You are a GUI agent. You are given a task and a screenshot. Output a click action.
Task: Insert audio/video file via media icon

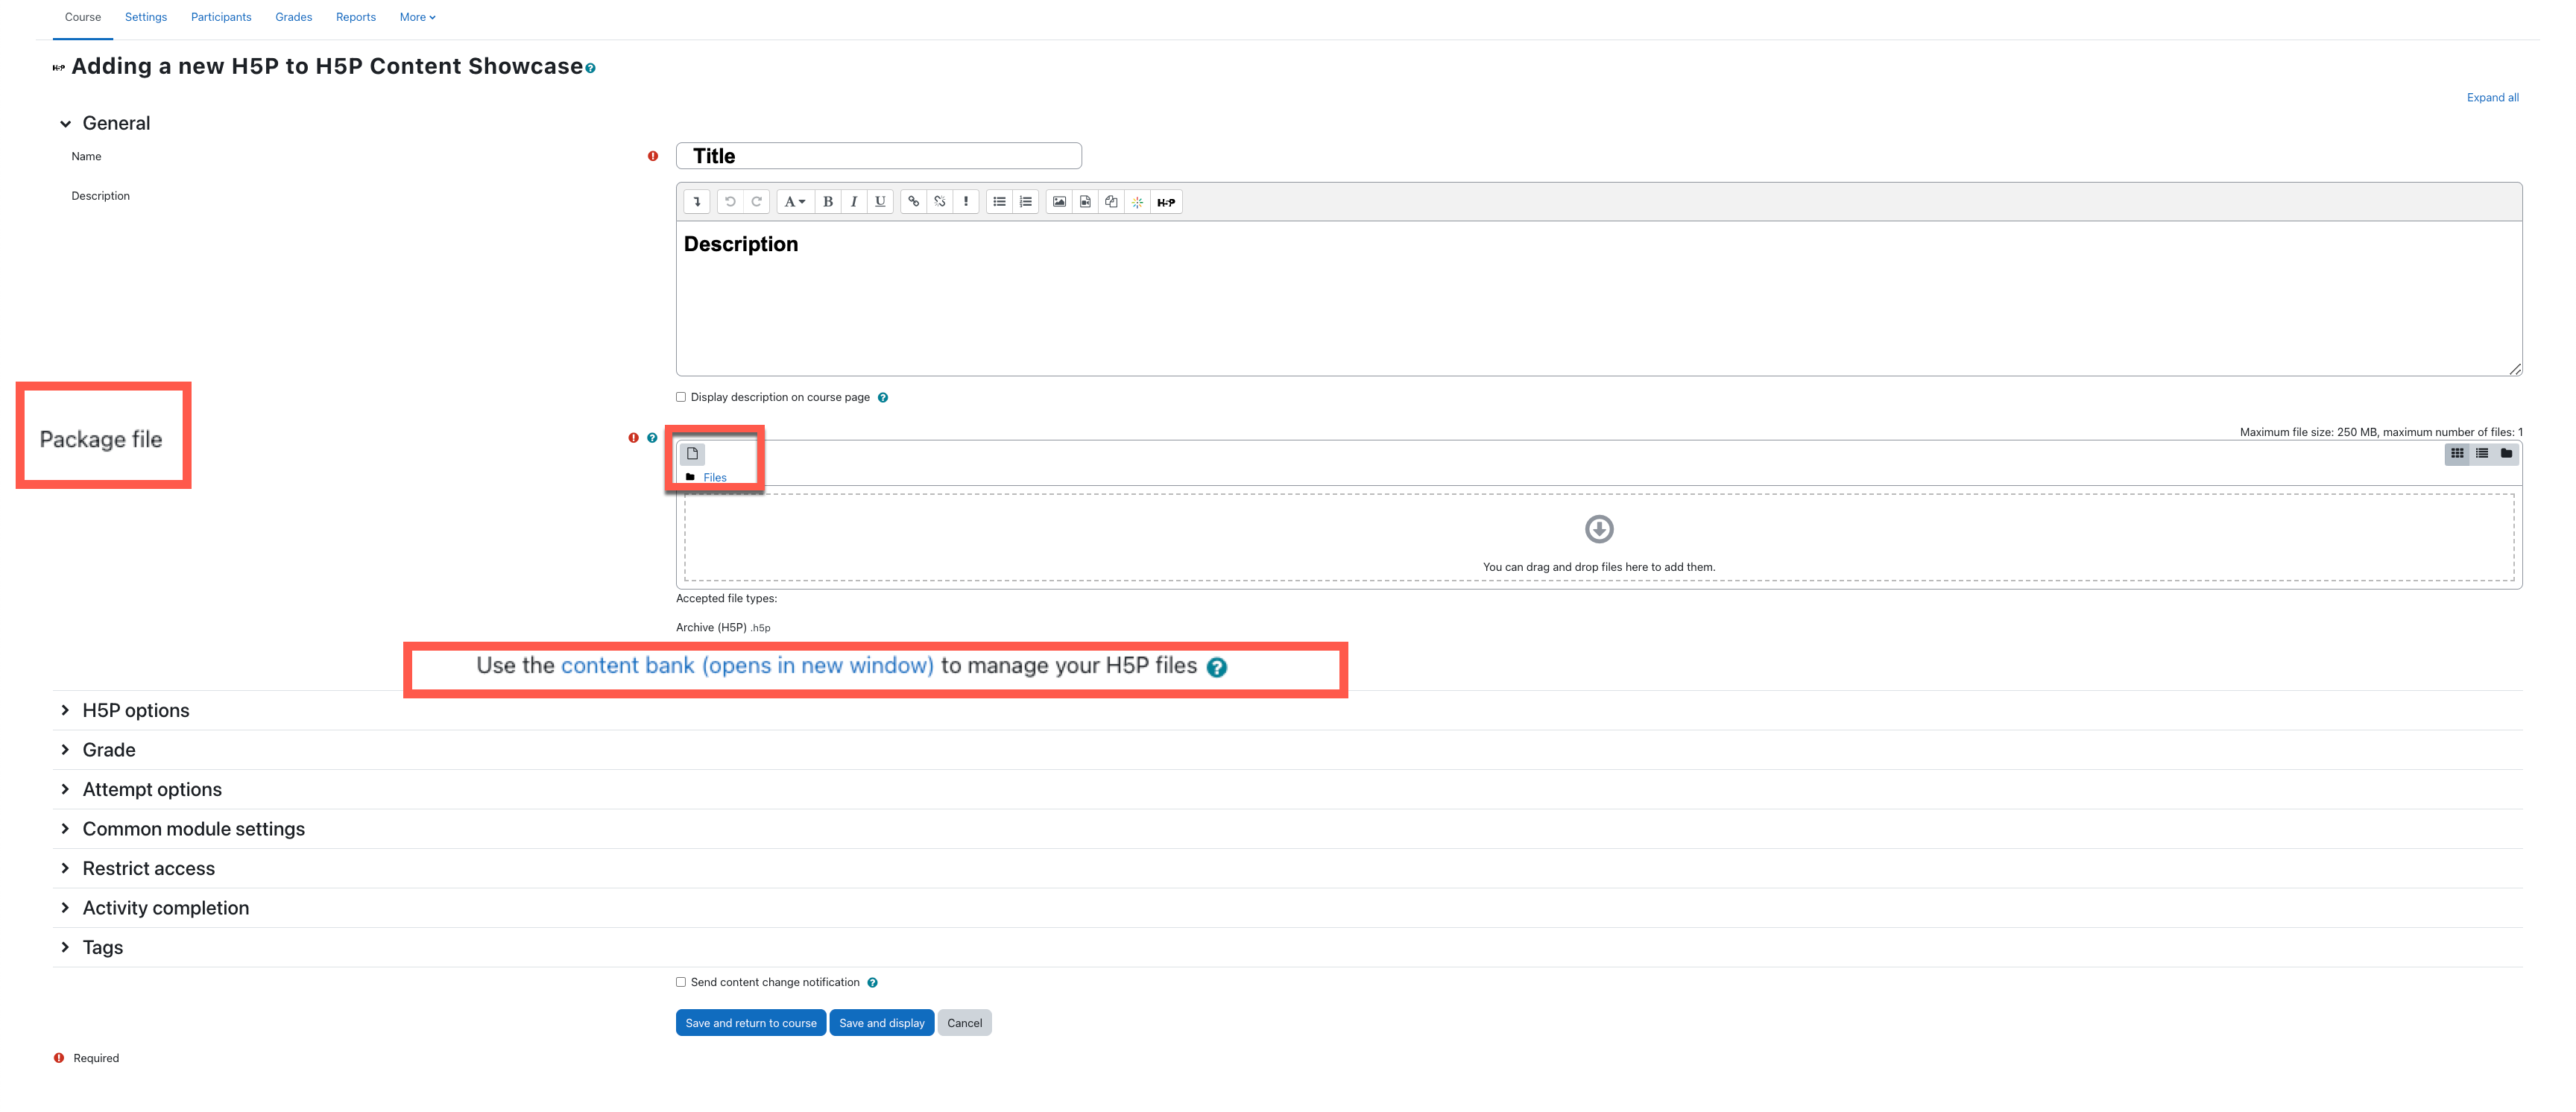[1085, 202]
